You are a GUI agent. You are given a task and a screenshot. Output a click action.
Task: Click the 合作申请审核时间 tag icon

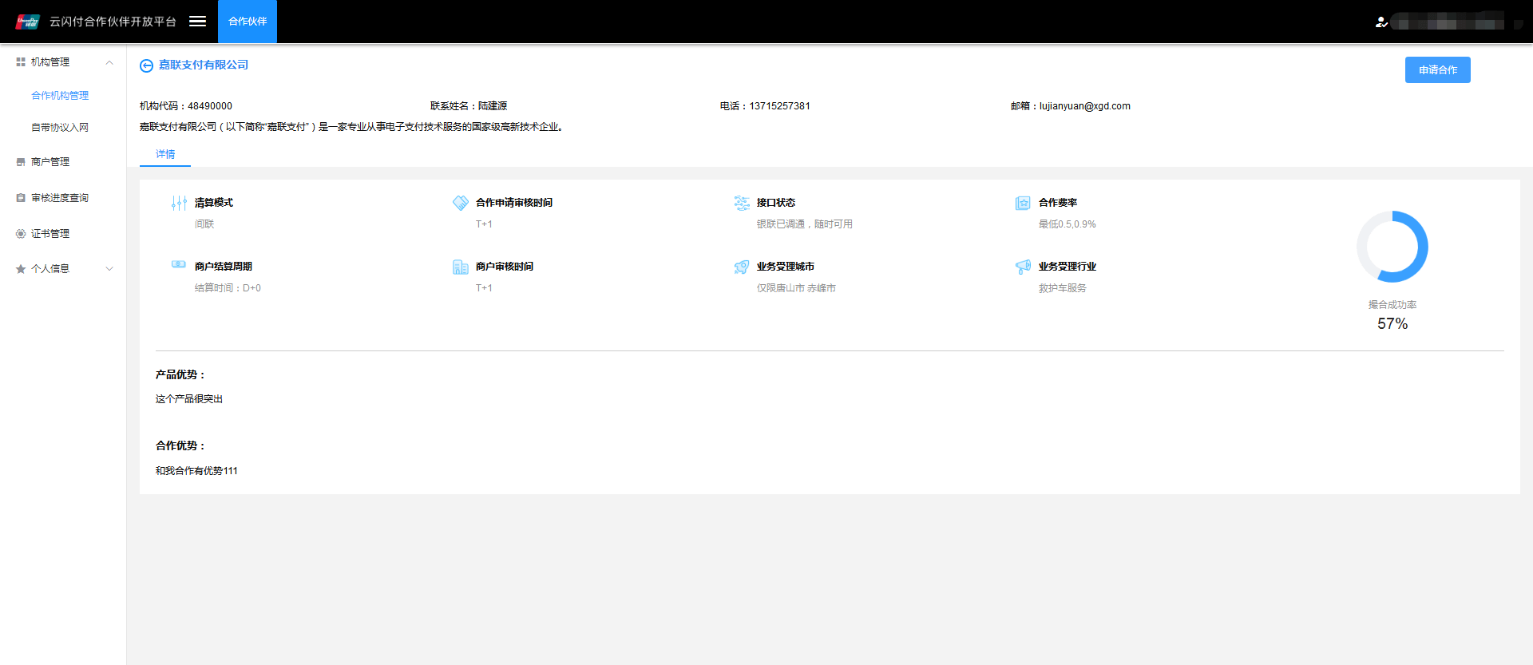point(461,203)
